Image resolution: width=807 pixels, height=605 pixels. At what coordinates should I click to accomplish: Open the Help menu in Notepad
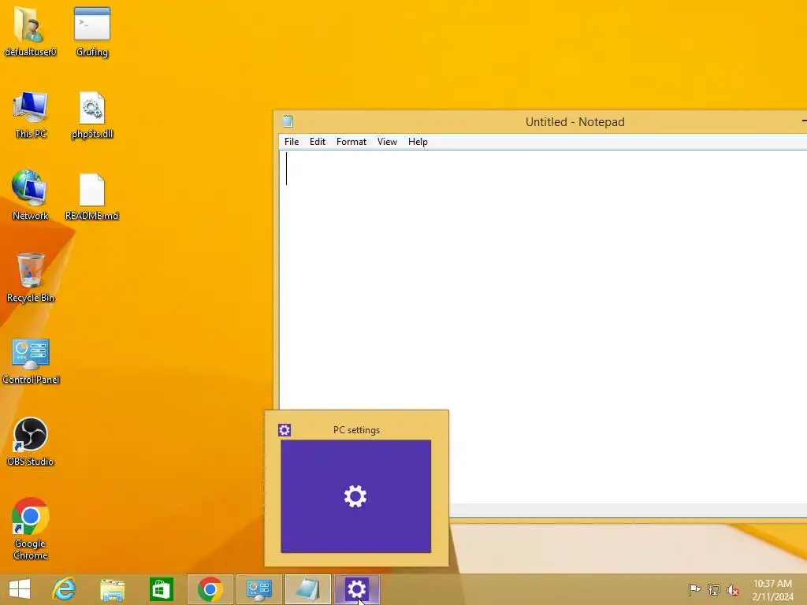[418, 142]
